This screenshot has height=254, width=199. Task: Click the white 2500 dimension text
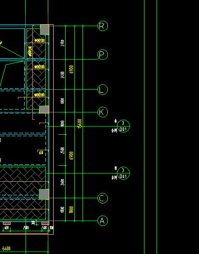(62, 150)
